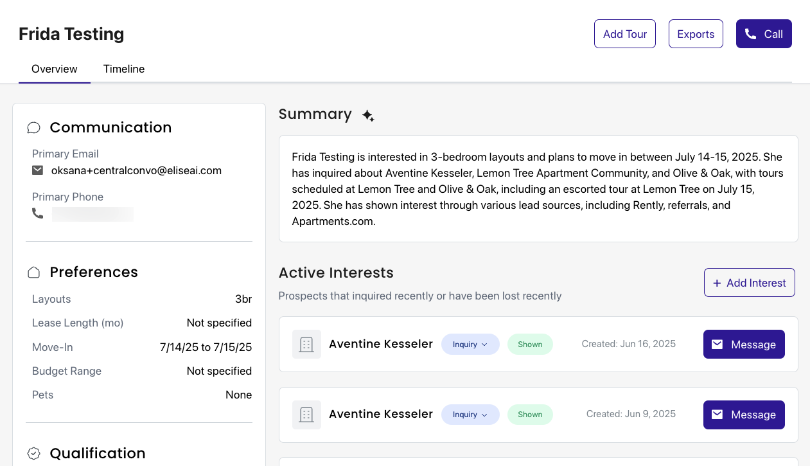Call the prospect with the Call button
The height and width of the screenshot is (466, 810).
click(x=764, y=34)
